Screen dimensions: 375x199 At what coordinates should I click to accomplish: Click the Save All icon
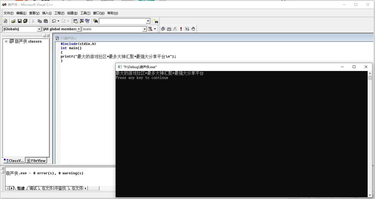point(25,21)
